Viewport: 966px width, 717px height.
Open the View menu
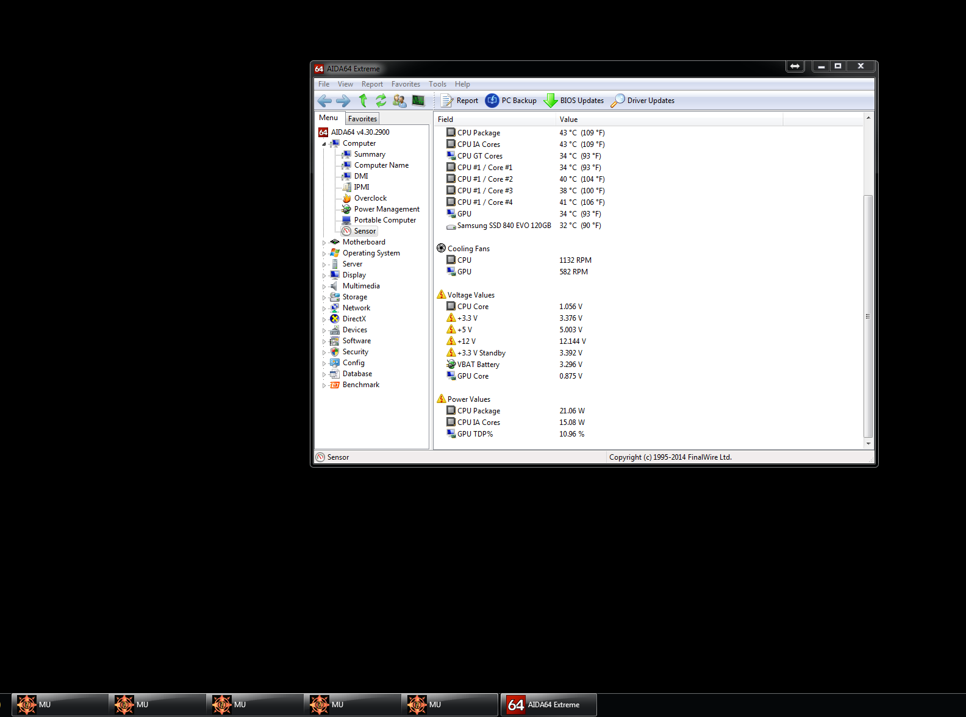point(345,84)
